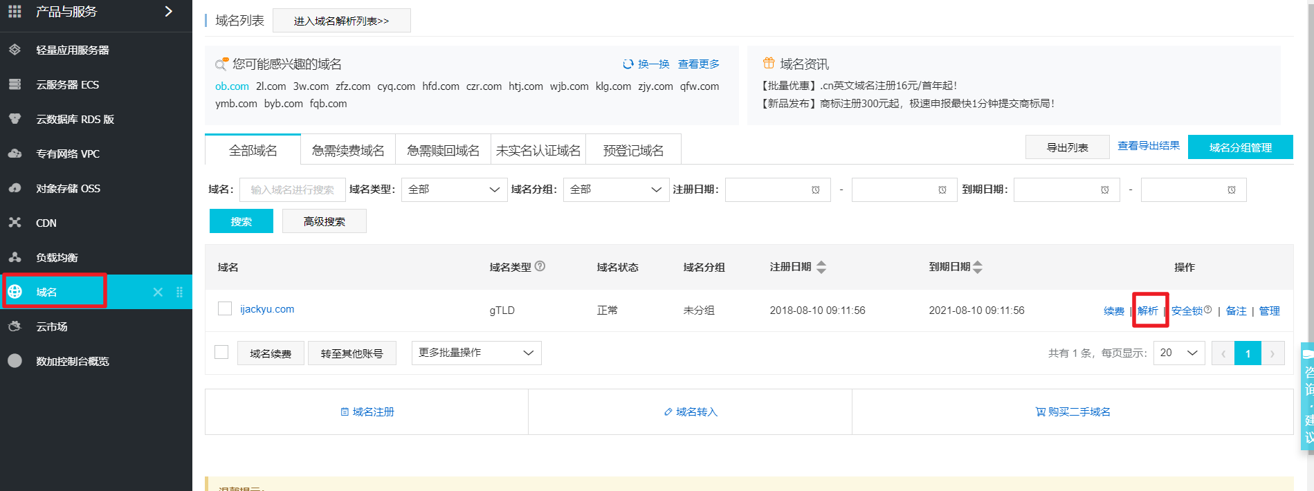Tick the checkbox for ijackyu.com
The height and width of the screenshot is (491, 1314).
[x=225, y=308]
